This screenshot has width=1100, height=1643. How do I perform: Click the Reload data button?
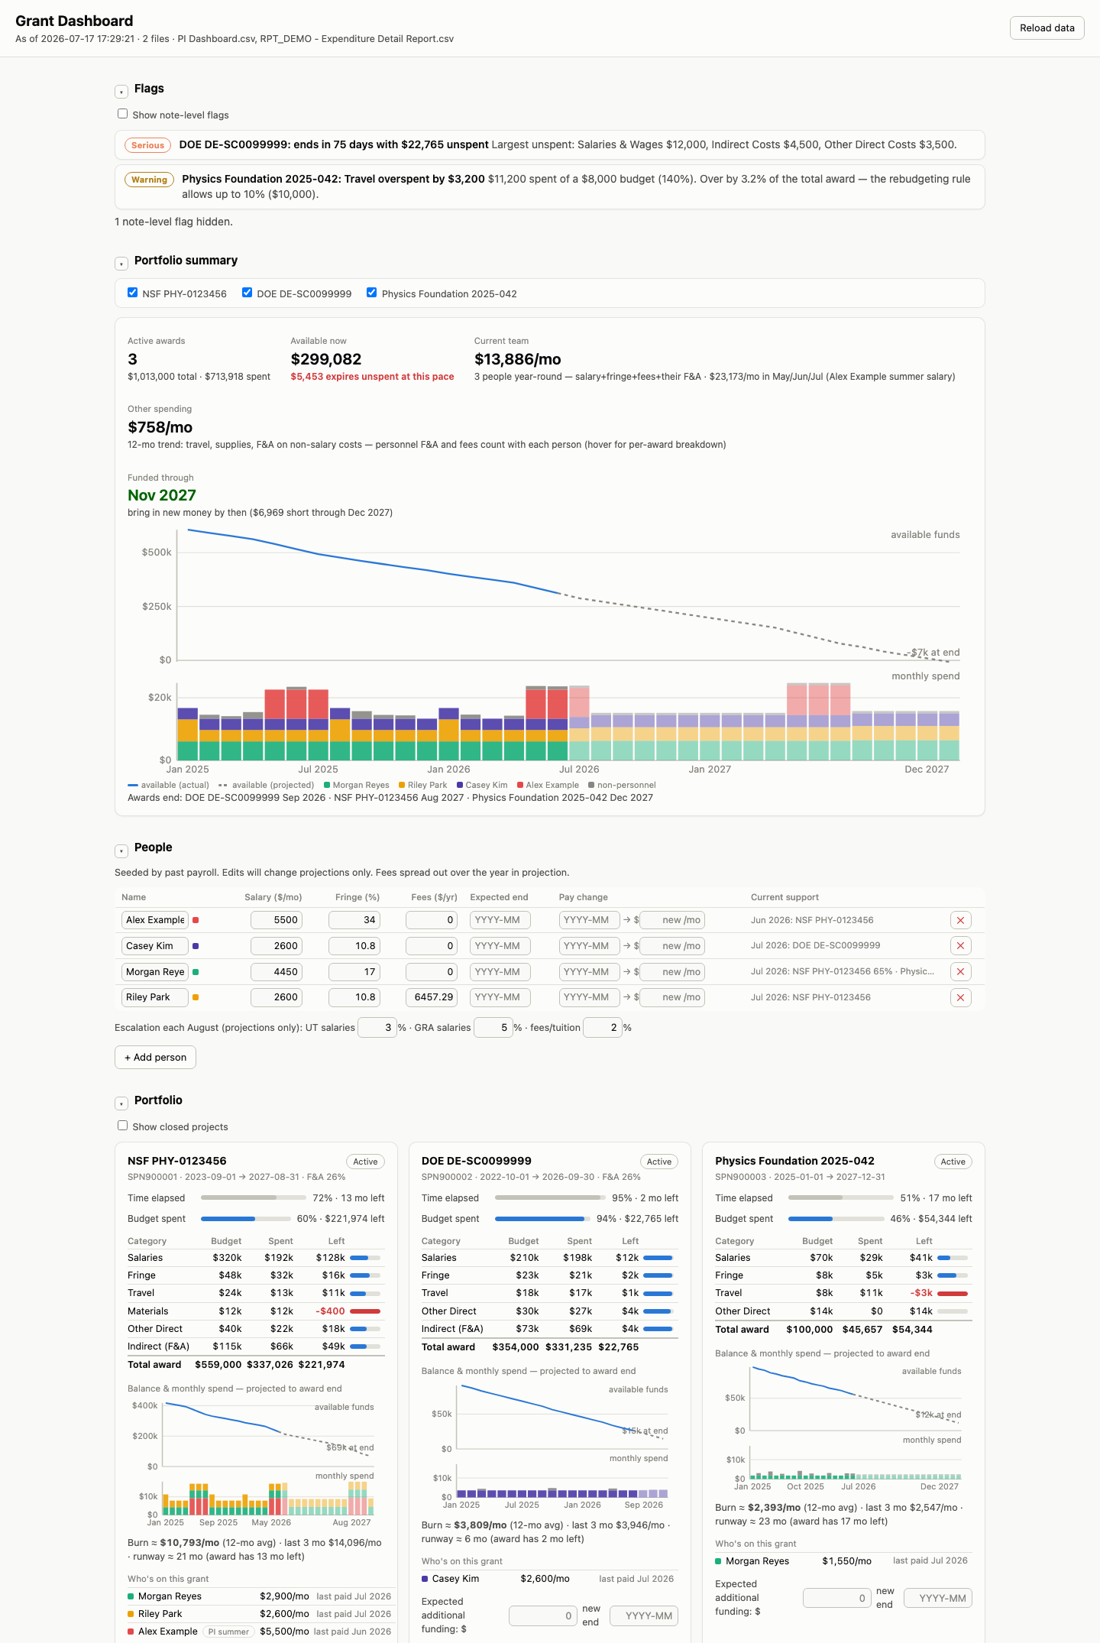click(x=1047, y=28)
